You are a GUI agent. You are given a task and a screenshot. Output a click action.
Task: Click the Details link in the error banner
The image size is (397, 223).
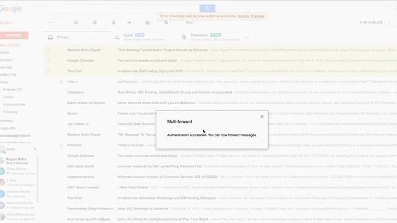click(x=243, y=16)
